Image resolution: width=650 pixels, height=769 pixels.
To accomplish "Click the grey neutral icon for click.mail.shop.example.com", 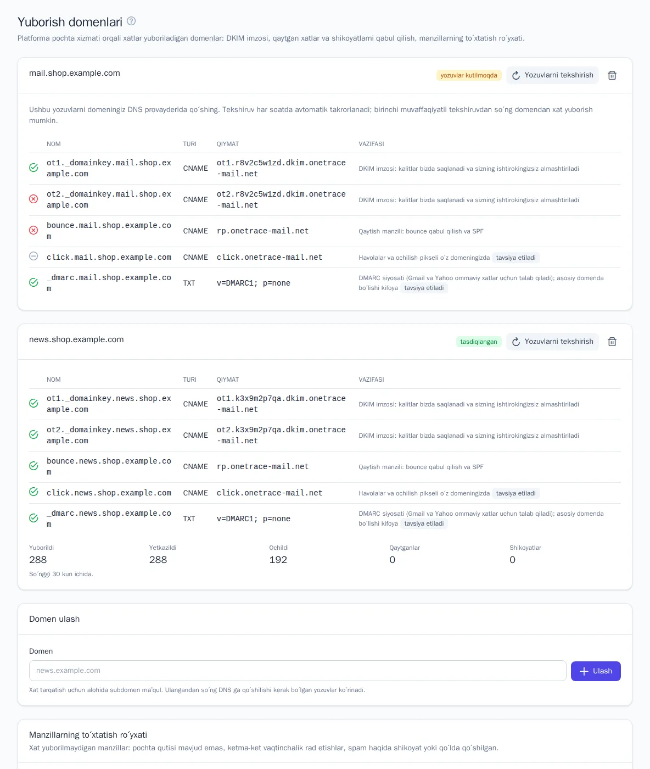I will 33,256.
